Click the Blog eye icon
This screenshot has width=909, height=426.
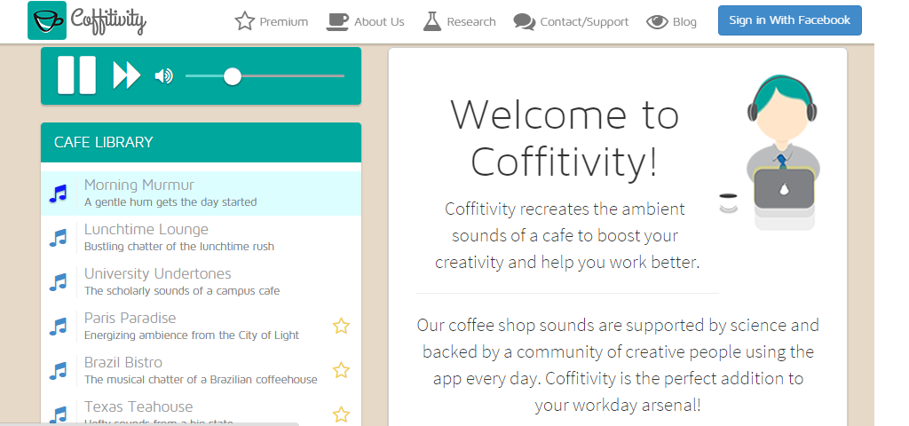tap(657, 22)
